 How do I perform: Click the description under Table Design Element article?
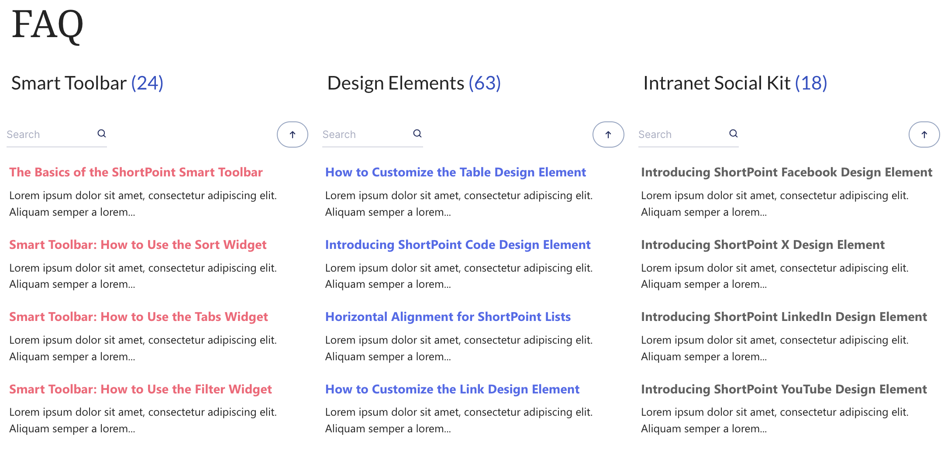(x=459, y=203)
